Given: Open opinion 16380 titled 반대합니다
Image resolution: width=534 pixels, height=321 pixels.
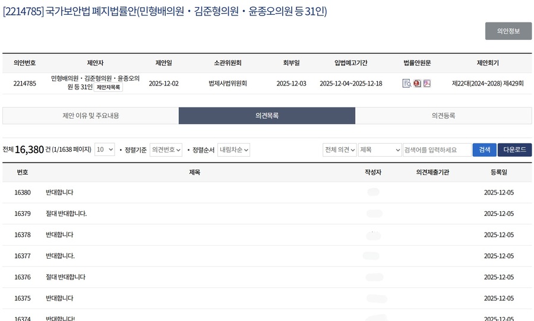Looking at the screenshot, I should 59,192.
